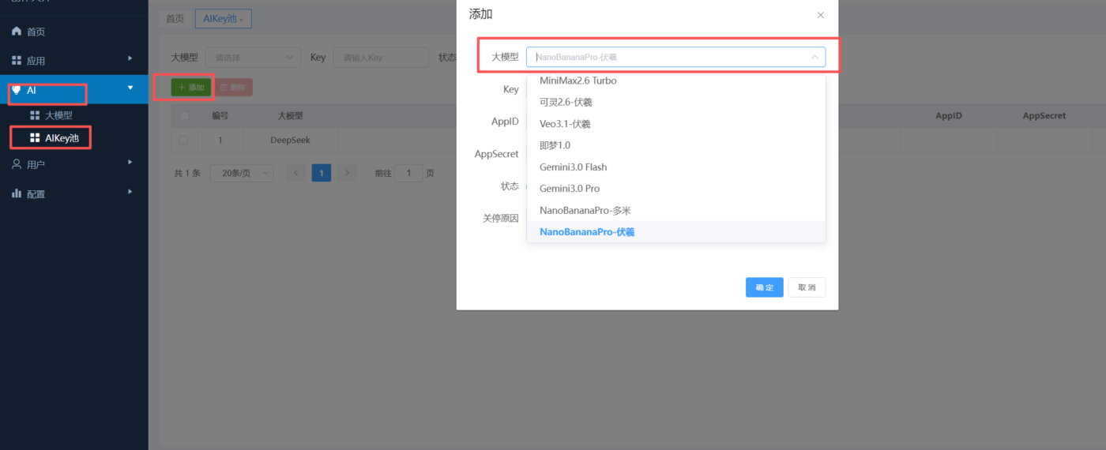1106x450 pixels.
Task: Expand the 用户 sidebar submenu arrow
Action: (x=130, y=163)
